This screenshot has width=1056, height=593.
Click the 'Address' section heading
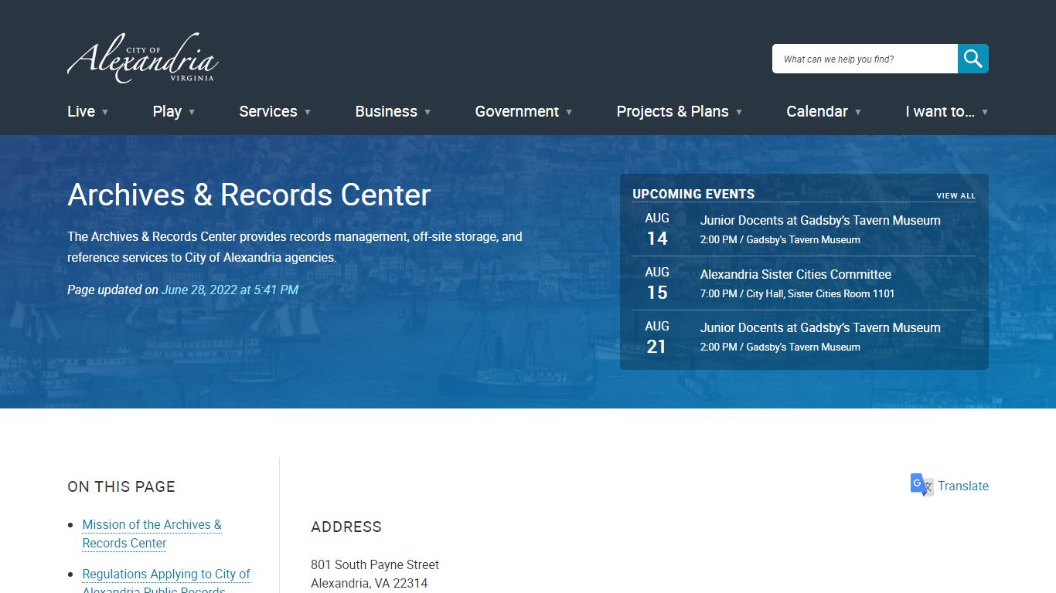(346, 527)
